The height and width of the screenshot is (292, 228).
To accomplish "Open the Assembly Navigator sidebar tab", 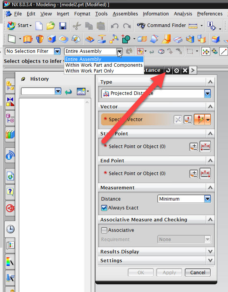I will pyautogui.click(x=10, y=86).
